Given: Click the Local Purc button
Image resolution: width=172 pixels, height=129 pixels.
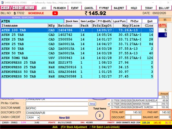Looking at the screenshot, I should coord(119,21).
